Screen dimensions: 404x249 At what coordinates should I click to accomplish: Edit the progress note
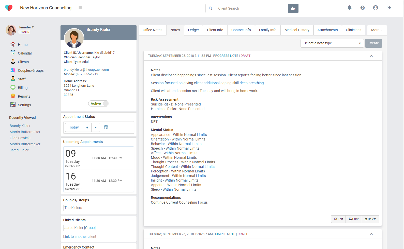click(338, 219)
